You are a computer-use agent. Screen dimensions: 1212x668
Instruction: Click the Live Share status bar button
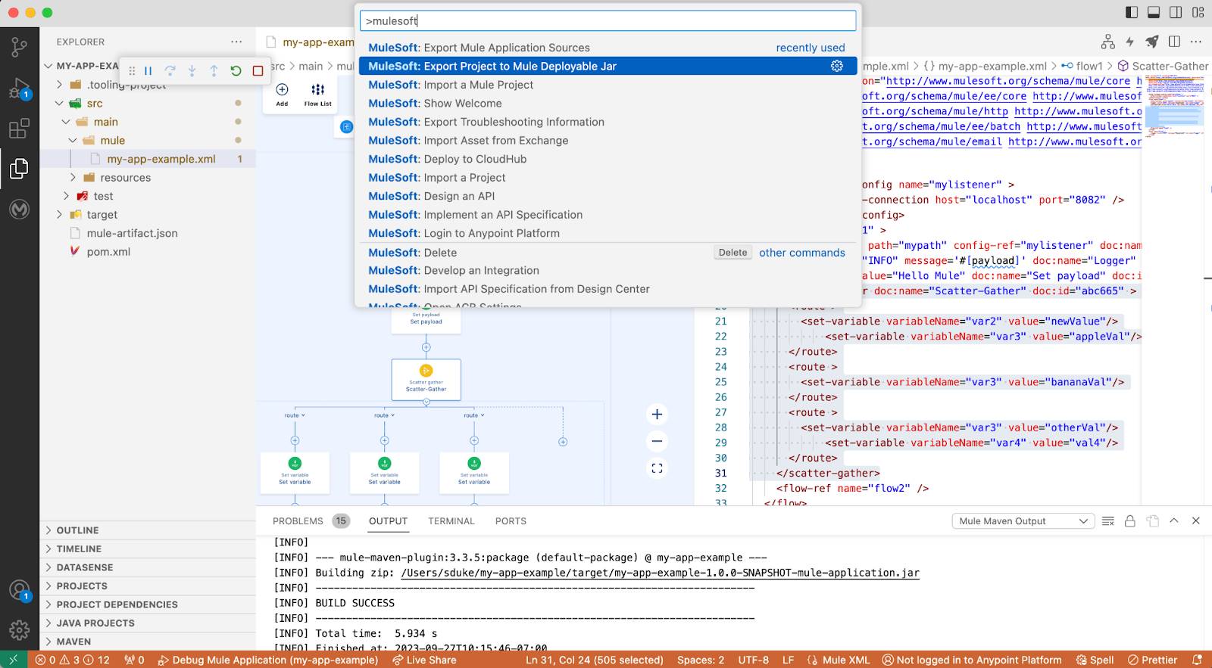[424, 660]
